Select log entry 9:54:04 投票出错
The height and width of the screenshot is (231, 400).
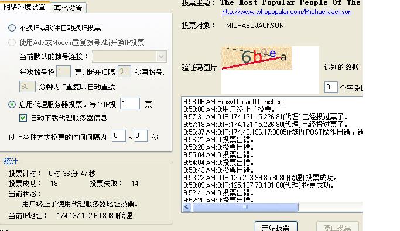pyautogui.click(x=218, y=163)
